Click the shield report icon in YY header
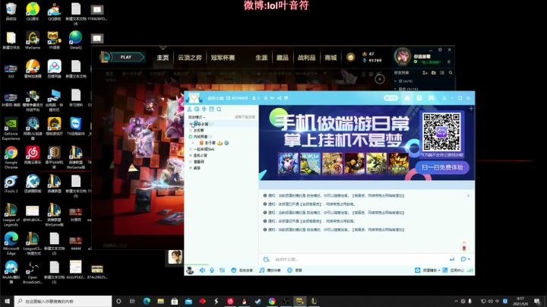Viewport: 547px width, 307px height. pyautogui.click(x=286, y=98)
